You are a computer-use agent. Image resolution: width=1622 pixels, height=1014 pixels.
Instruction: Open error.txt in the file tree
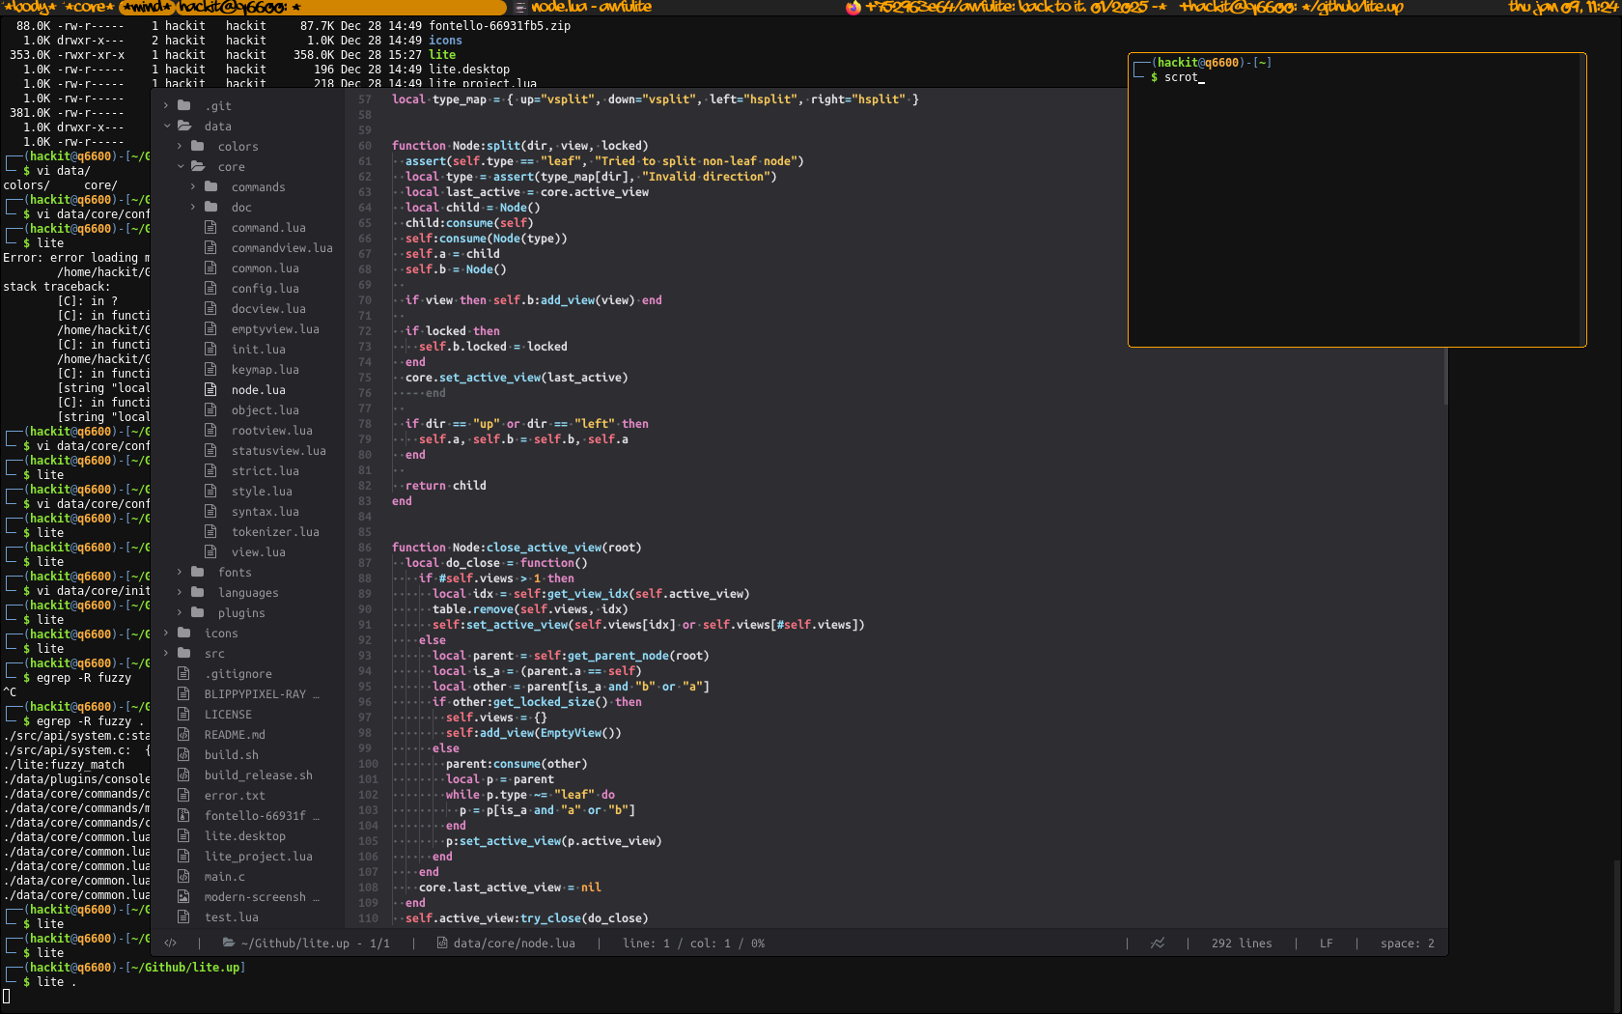(234, 796)
